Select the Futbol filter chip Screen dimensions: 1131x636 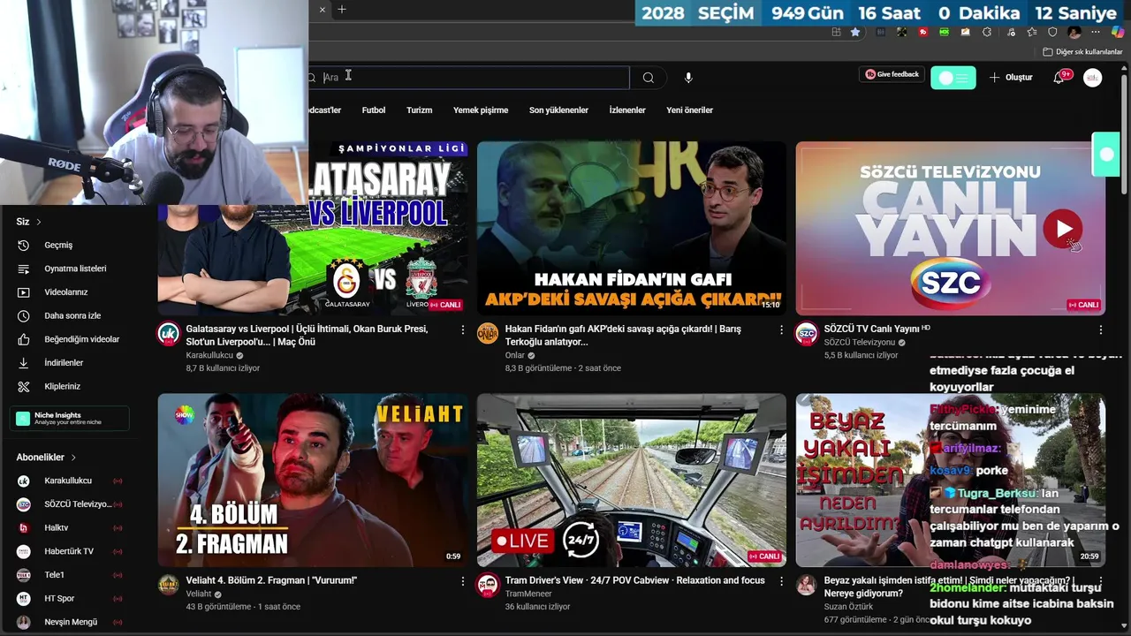click(374, 110)
